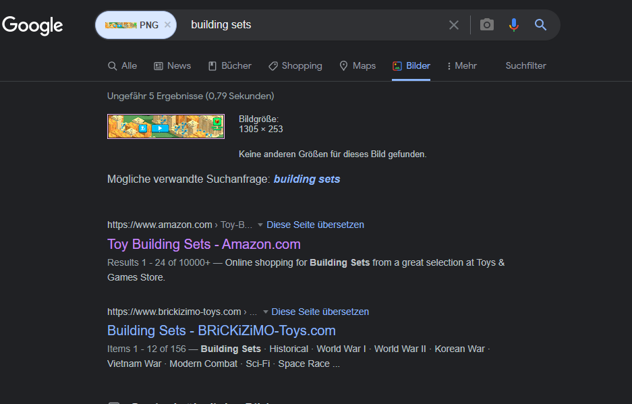Start voice search with microphone icon
Viewport: 632px width, 404px height.
coord(513,24)
